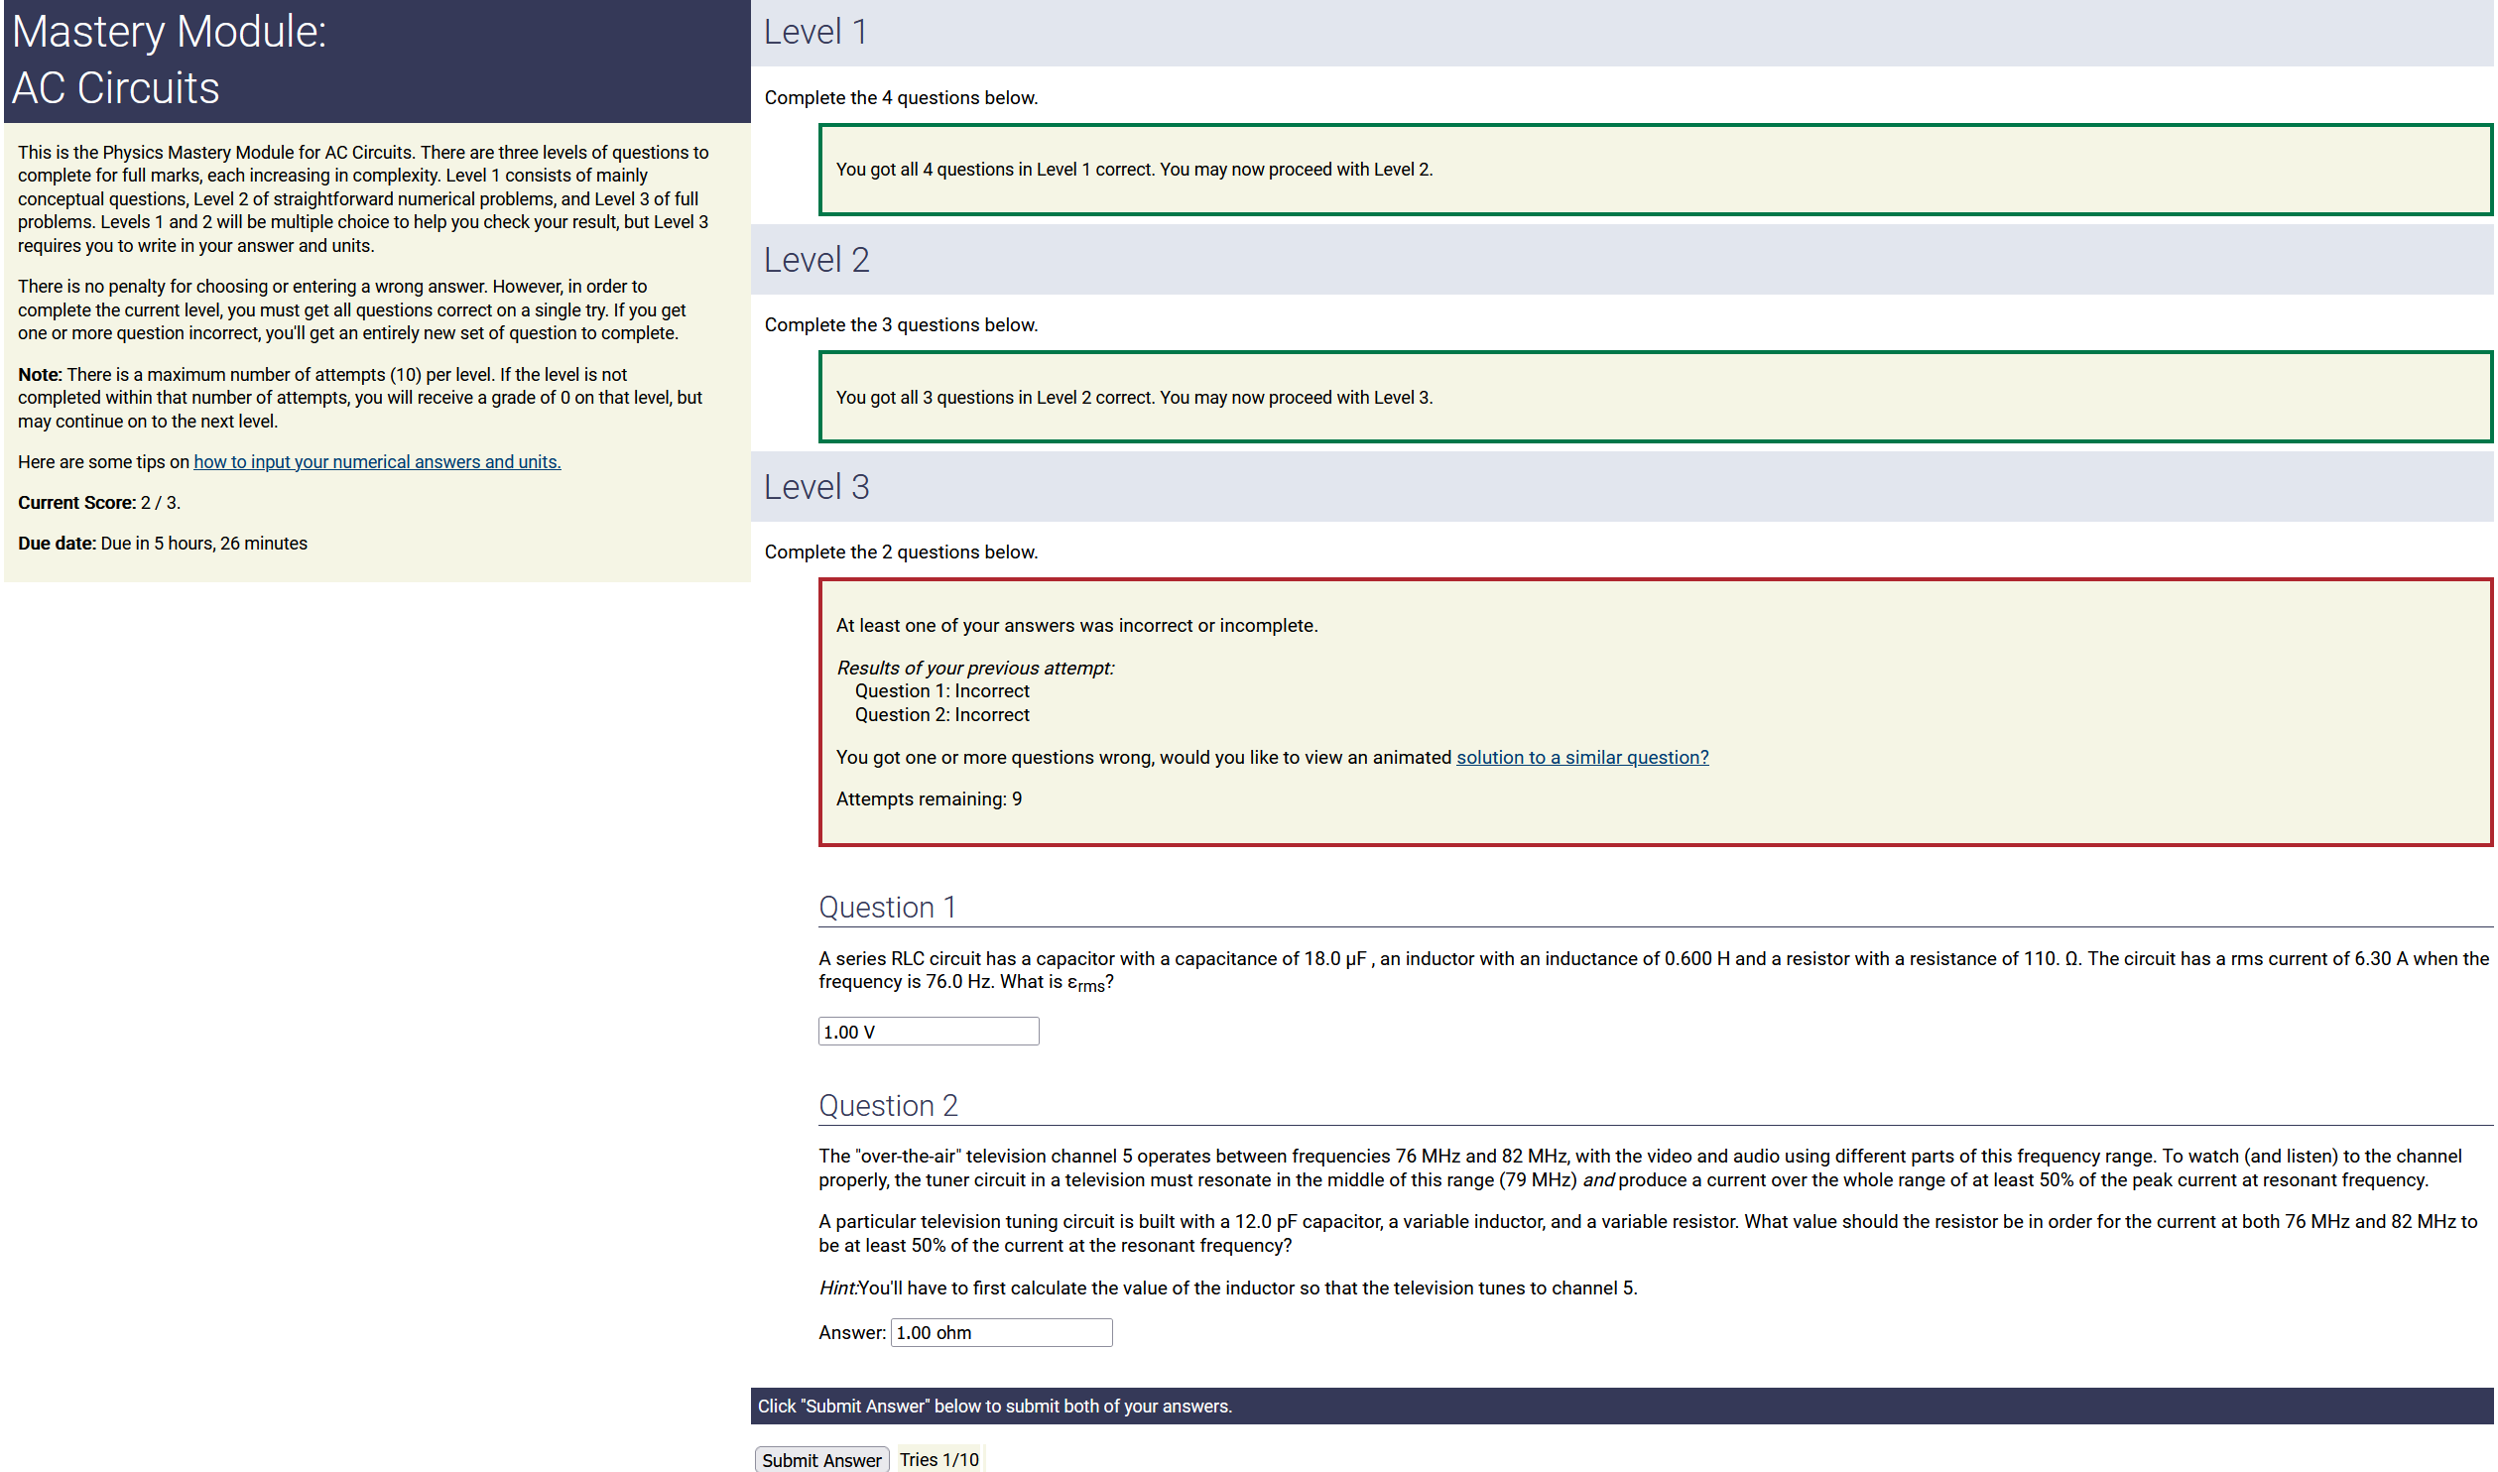2498x1472 pixels.
Task: Click the Question 1 heading
Action: 887,908
